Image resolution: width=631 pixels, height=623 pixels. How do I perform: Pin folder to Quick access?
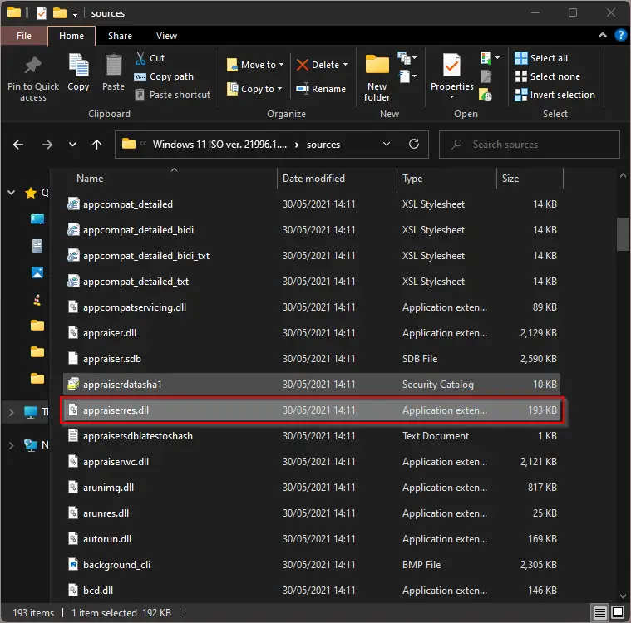point(33,78)
